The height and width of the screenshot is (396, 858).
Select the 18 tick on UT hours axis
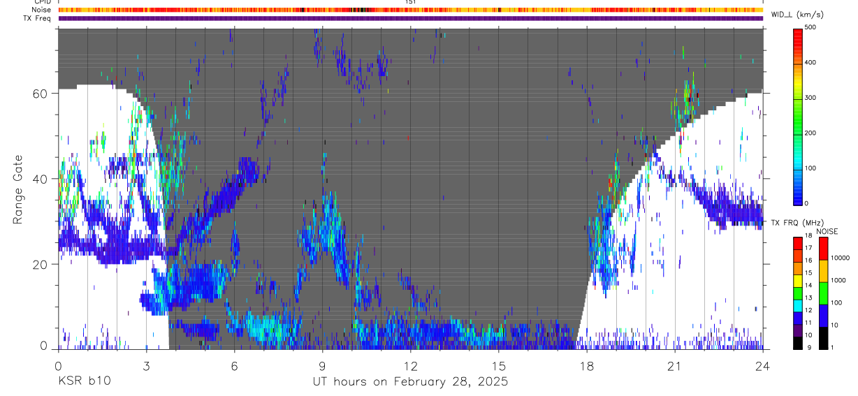(586, 365)
